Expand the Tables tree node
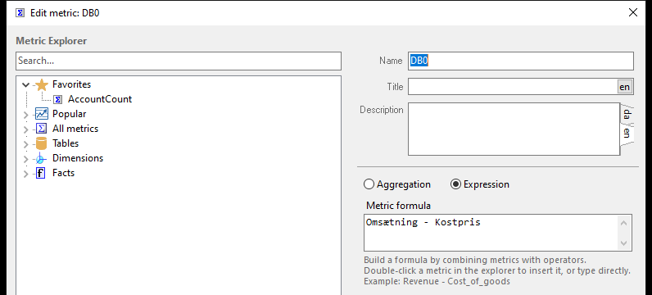652x295 pixels. point(25,144)
